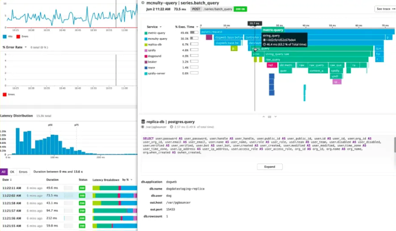Click the db.metri... span
The height and width of the screenshot is (231, 396).
tap(287, 65)
